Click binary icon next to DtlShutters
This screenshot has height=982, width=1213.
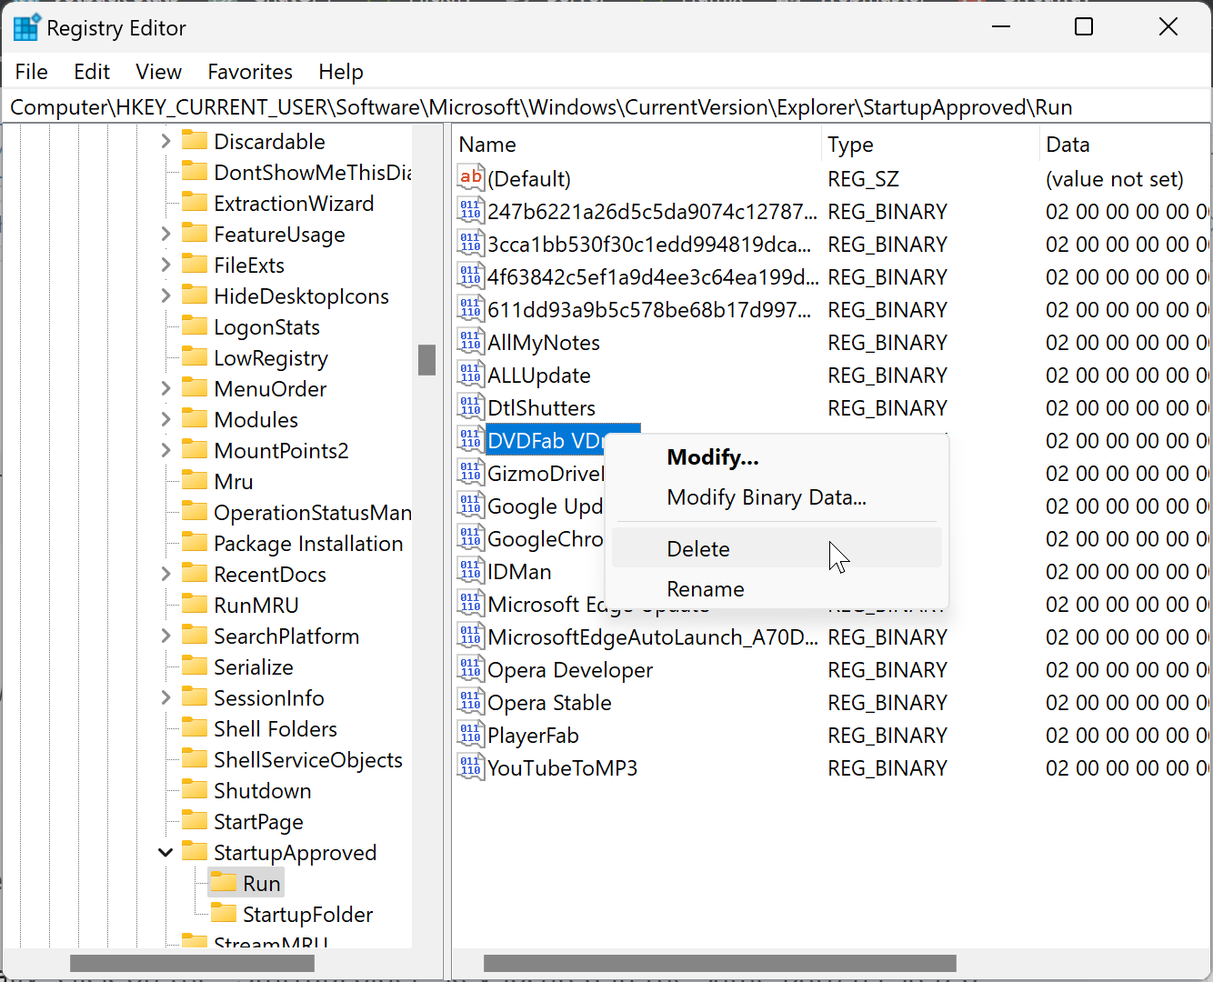coord(470,407)
